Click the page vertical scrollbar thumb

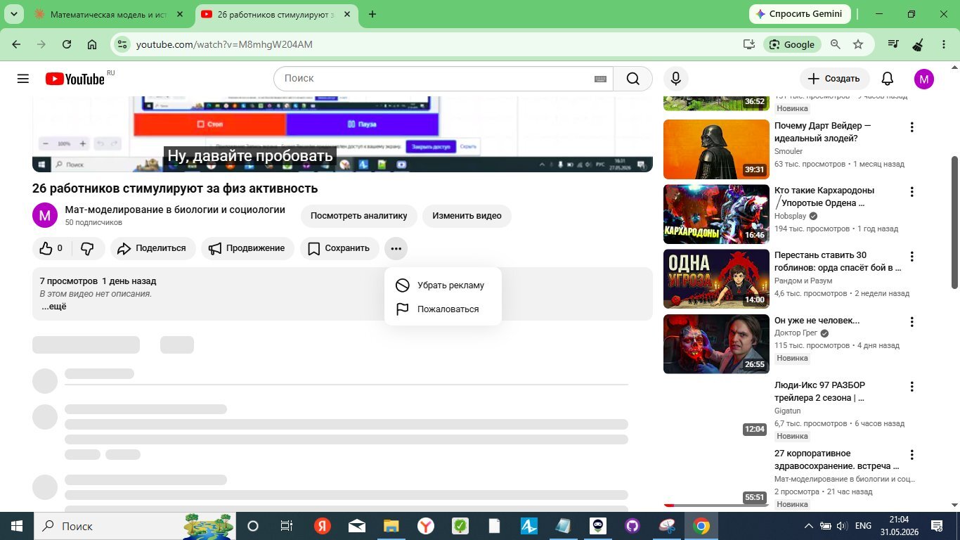pos(954,222)
